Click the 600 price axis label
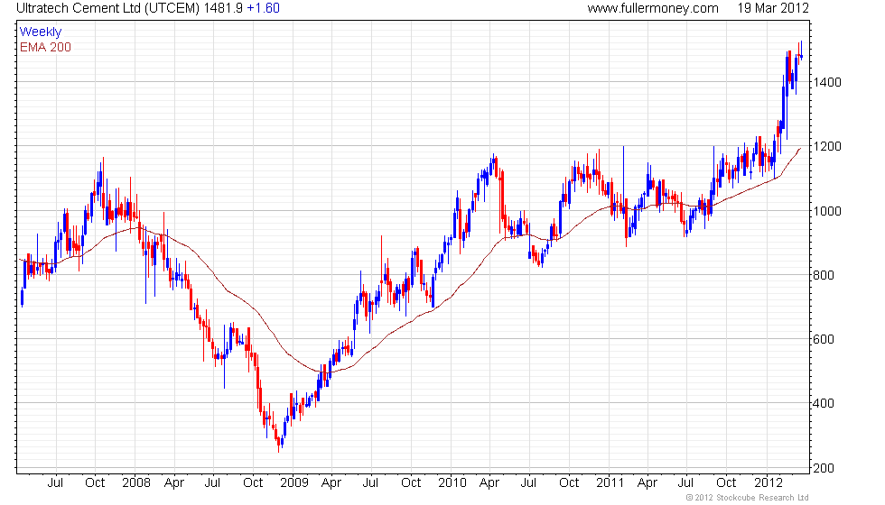885x505 pixels. coord(824,340)
